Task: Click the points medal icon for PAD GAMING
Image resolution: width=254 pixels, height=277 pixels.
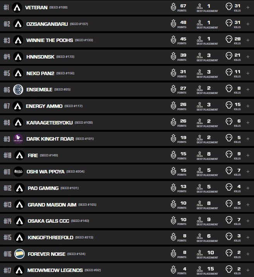Action: pyautogui.click(x=174, y=188)
